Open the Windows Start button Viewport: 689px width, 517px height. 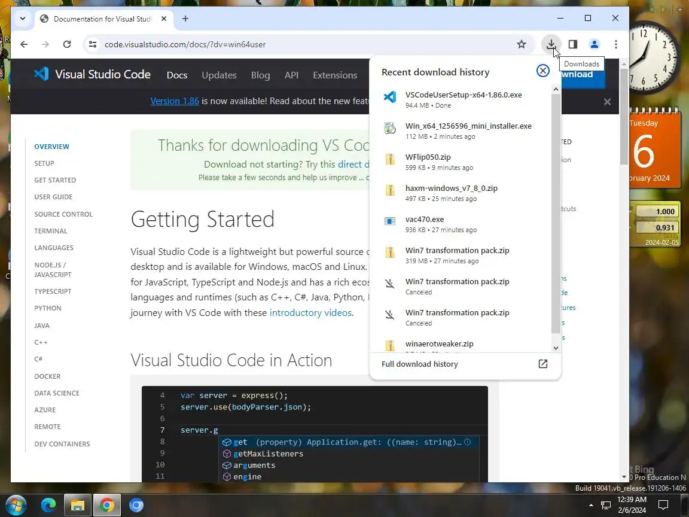click(16, 506)
